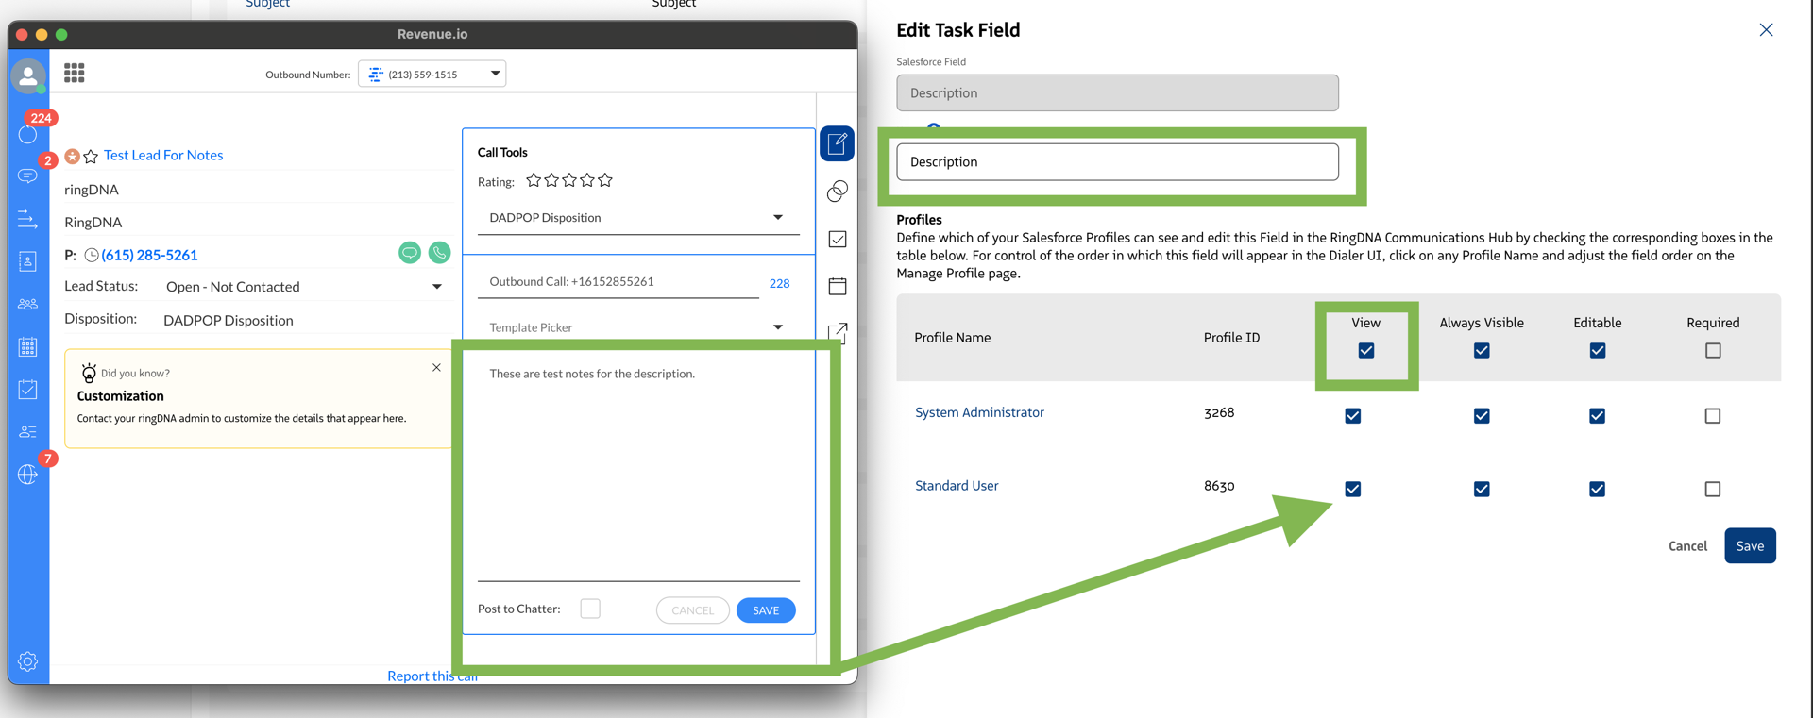Viewport: 1813px width, 718px height.
Task: Open the Standard User profile link
Action: (x=956, y=486)
